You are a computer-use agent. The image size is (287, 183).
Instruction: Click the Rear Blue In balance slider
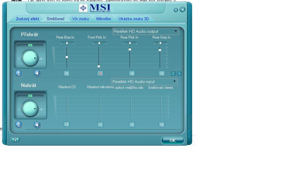[x=67, y=43]
